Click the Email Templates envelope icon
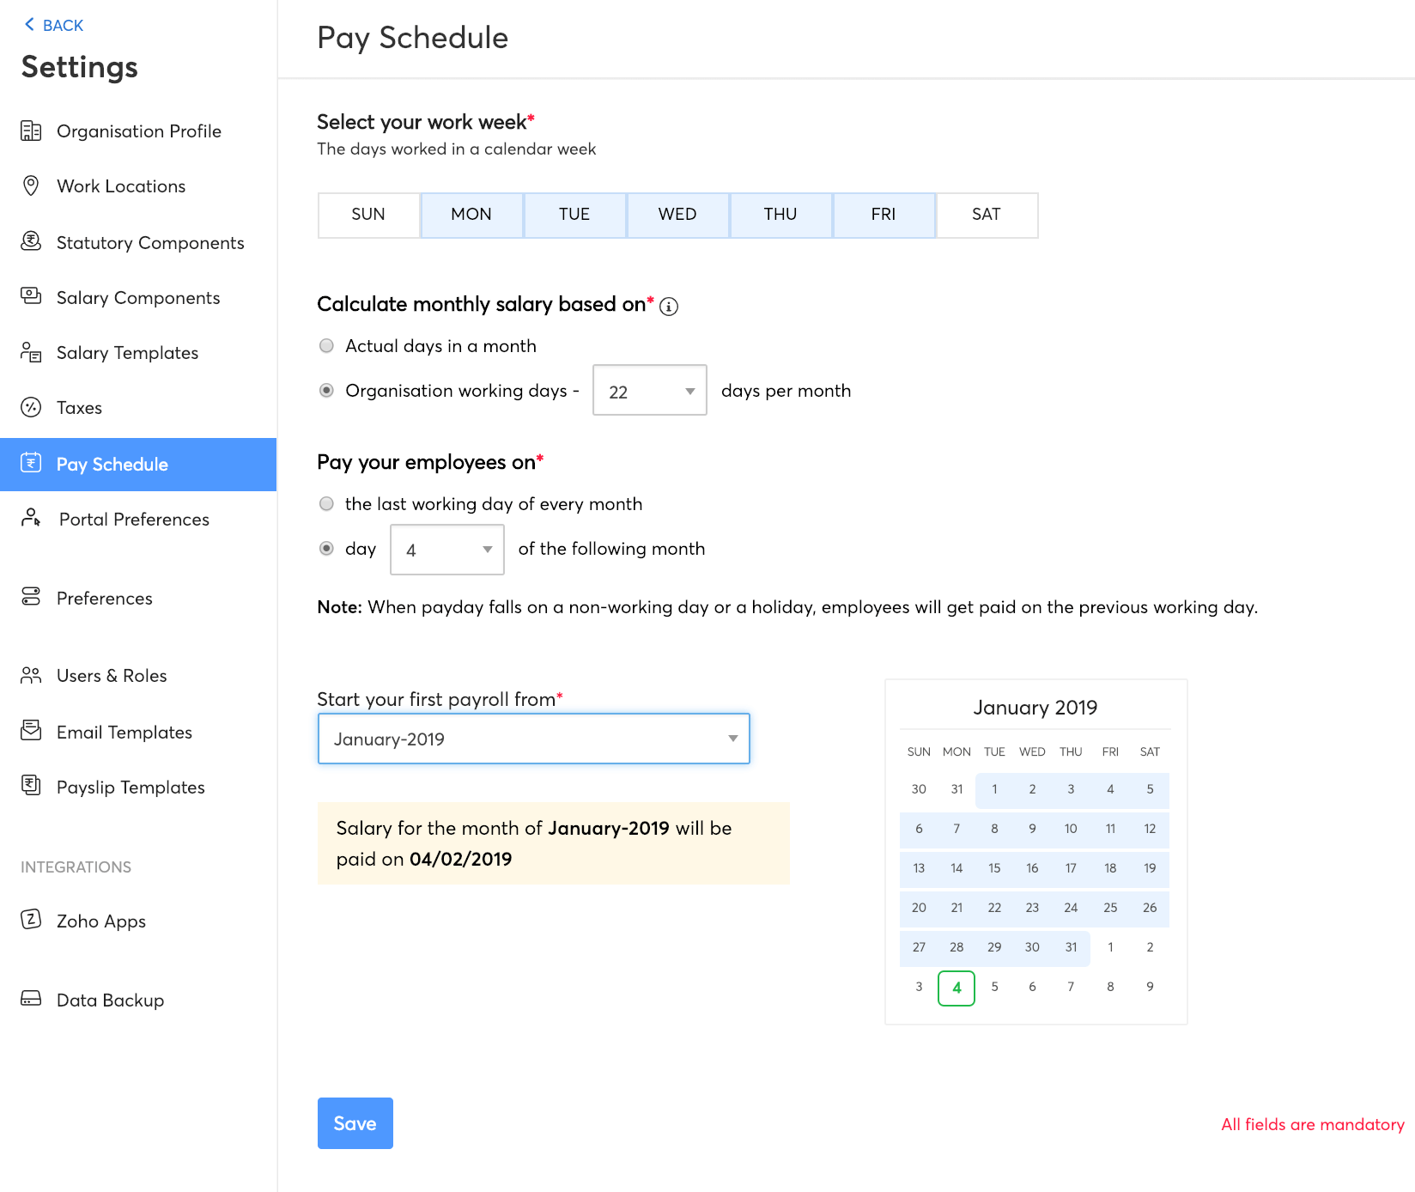Viewport: 1415px width, 1192px height. click(x=31, y=731)
